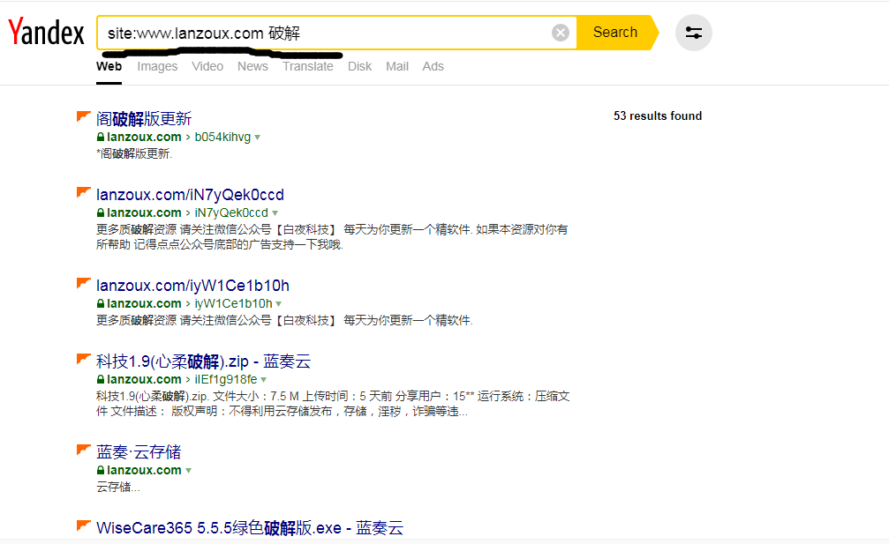Switch to News tab
This screenshot has width=889, height=544.
click(252, 66)
